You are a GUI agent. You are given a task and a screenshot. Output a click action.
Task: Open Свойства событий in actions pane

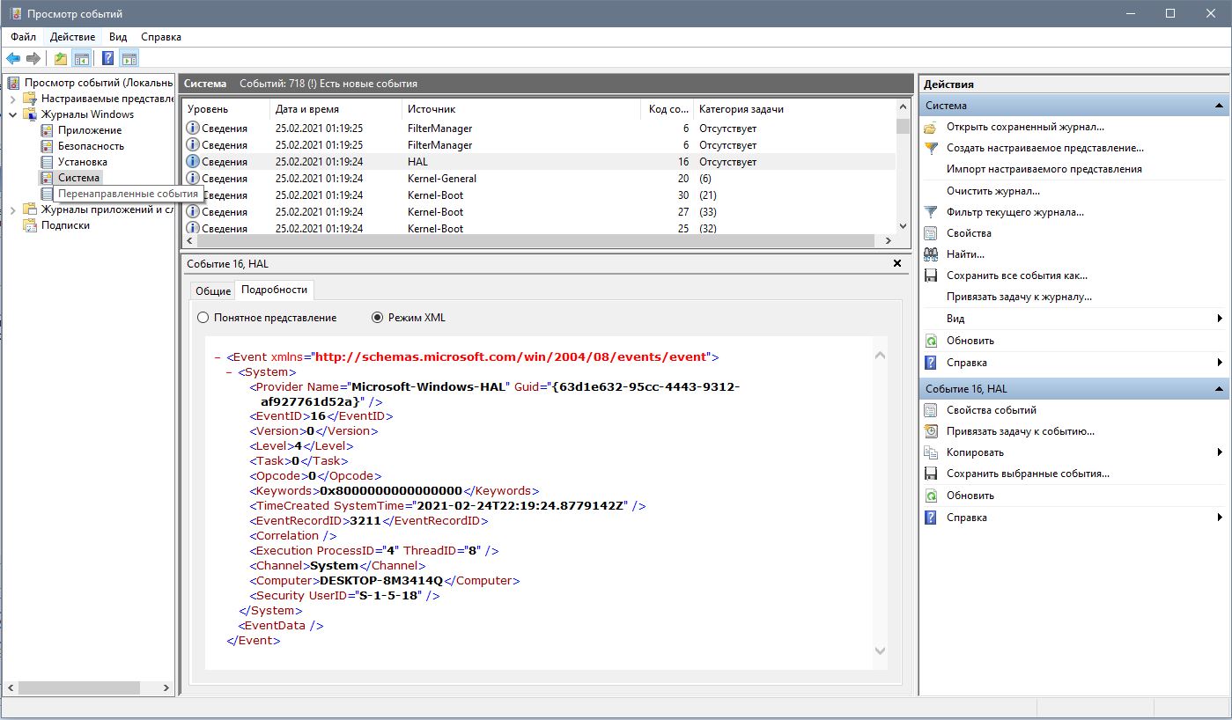point(991,410)
